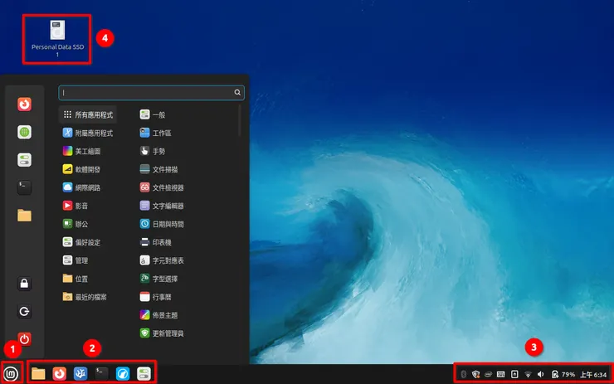
Task: Click the application list scrollbar in menu
Action: click(240, 120)
